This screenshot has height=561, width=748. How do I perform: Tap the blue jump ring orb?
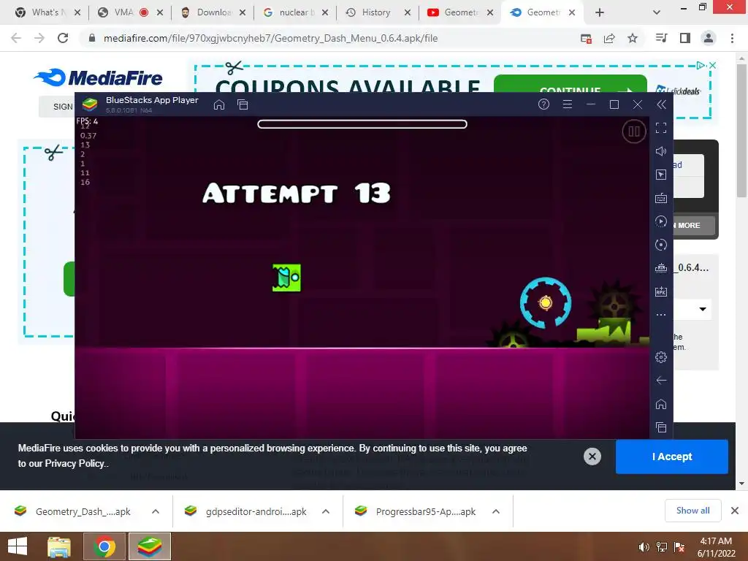click(x=545, y=303)
